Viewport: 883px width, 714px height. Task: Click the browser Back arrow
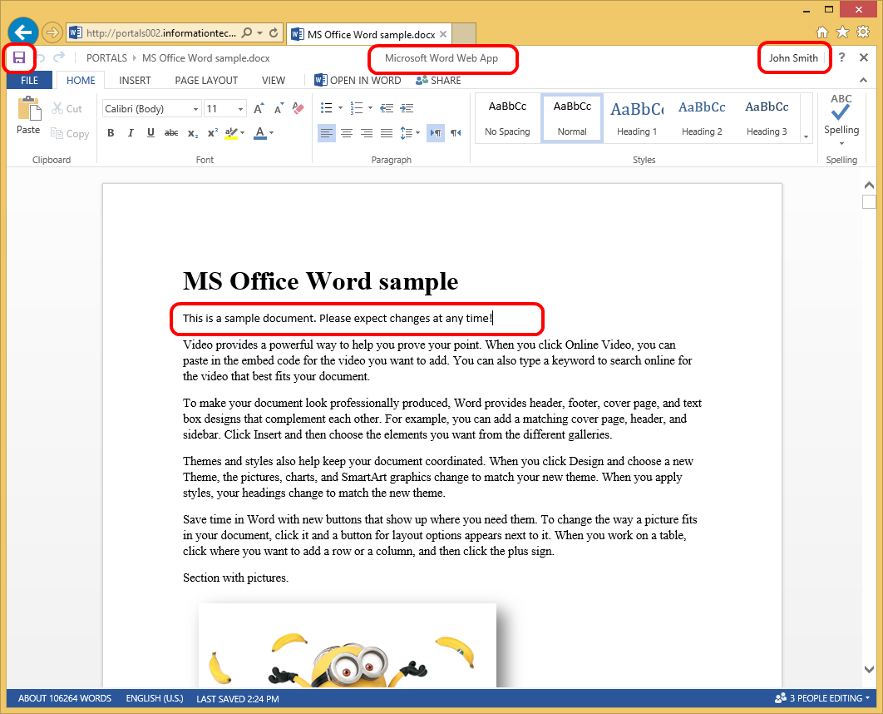23,32
